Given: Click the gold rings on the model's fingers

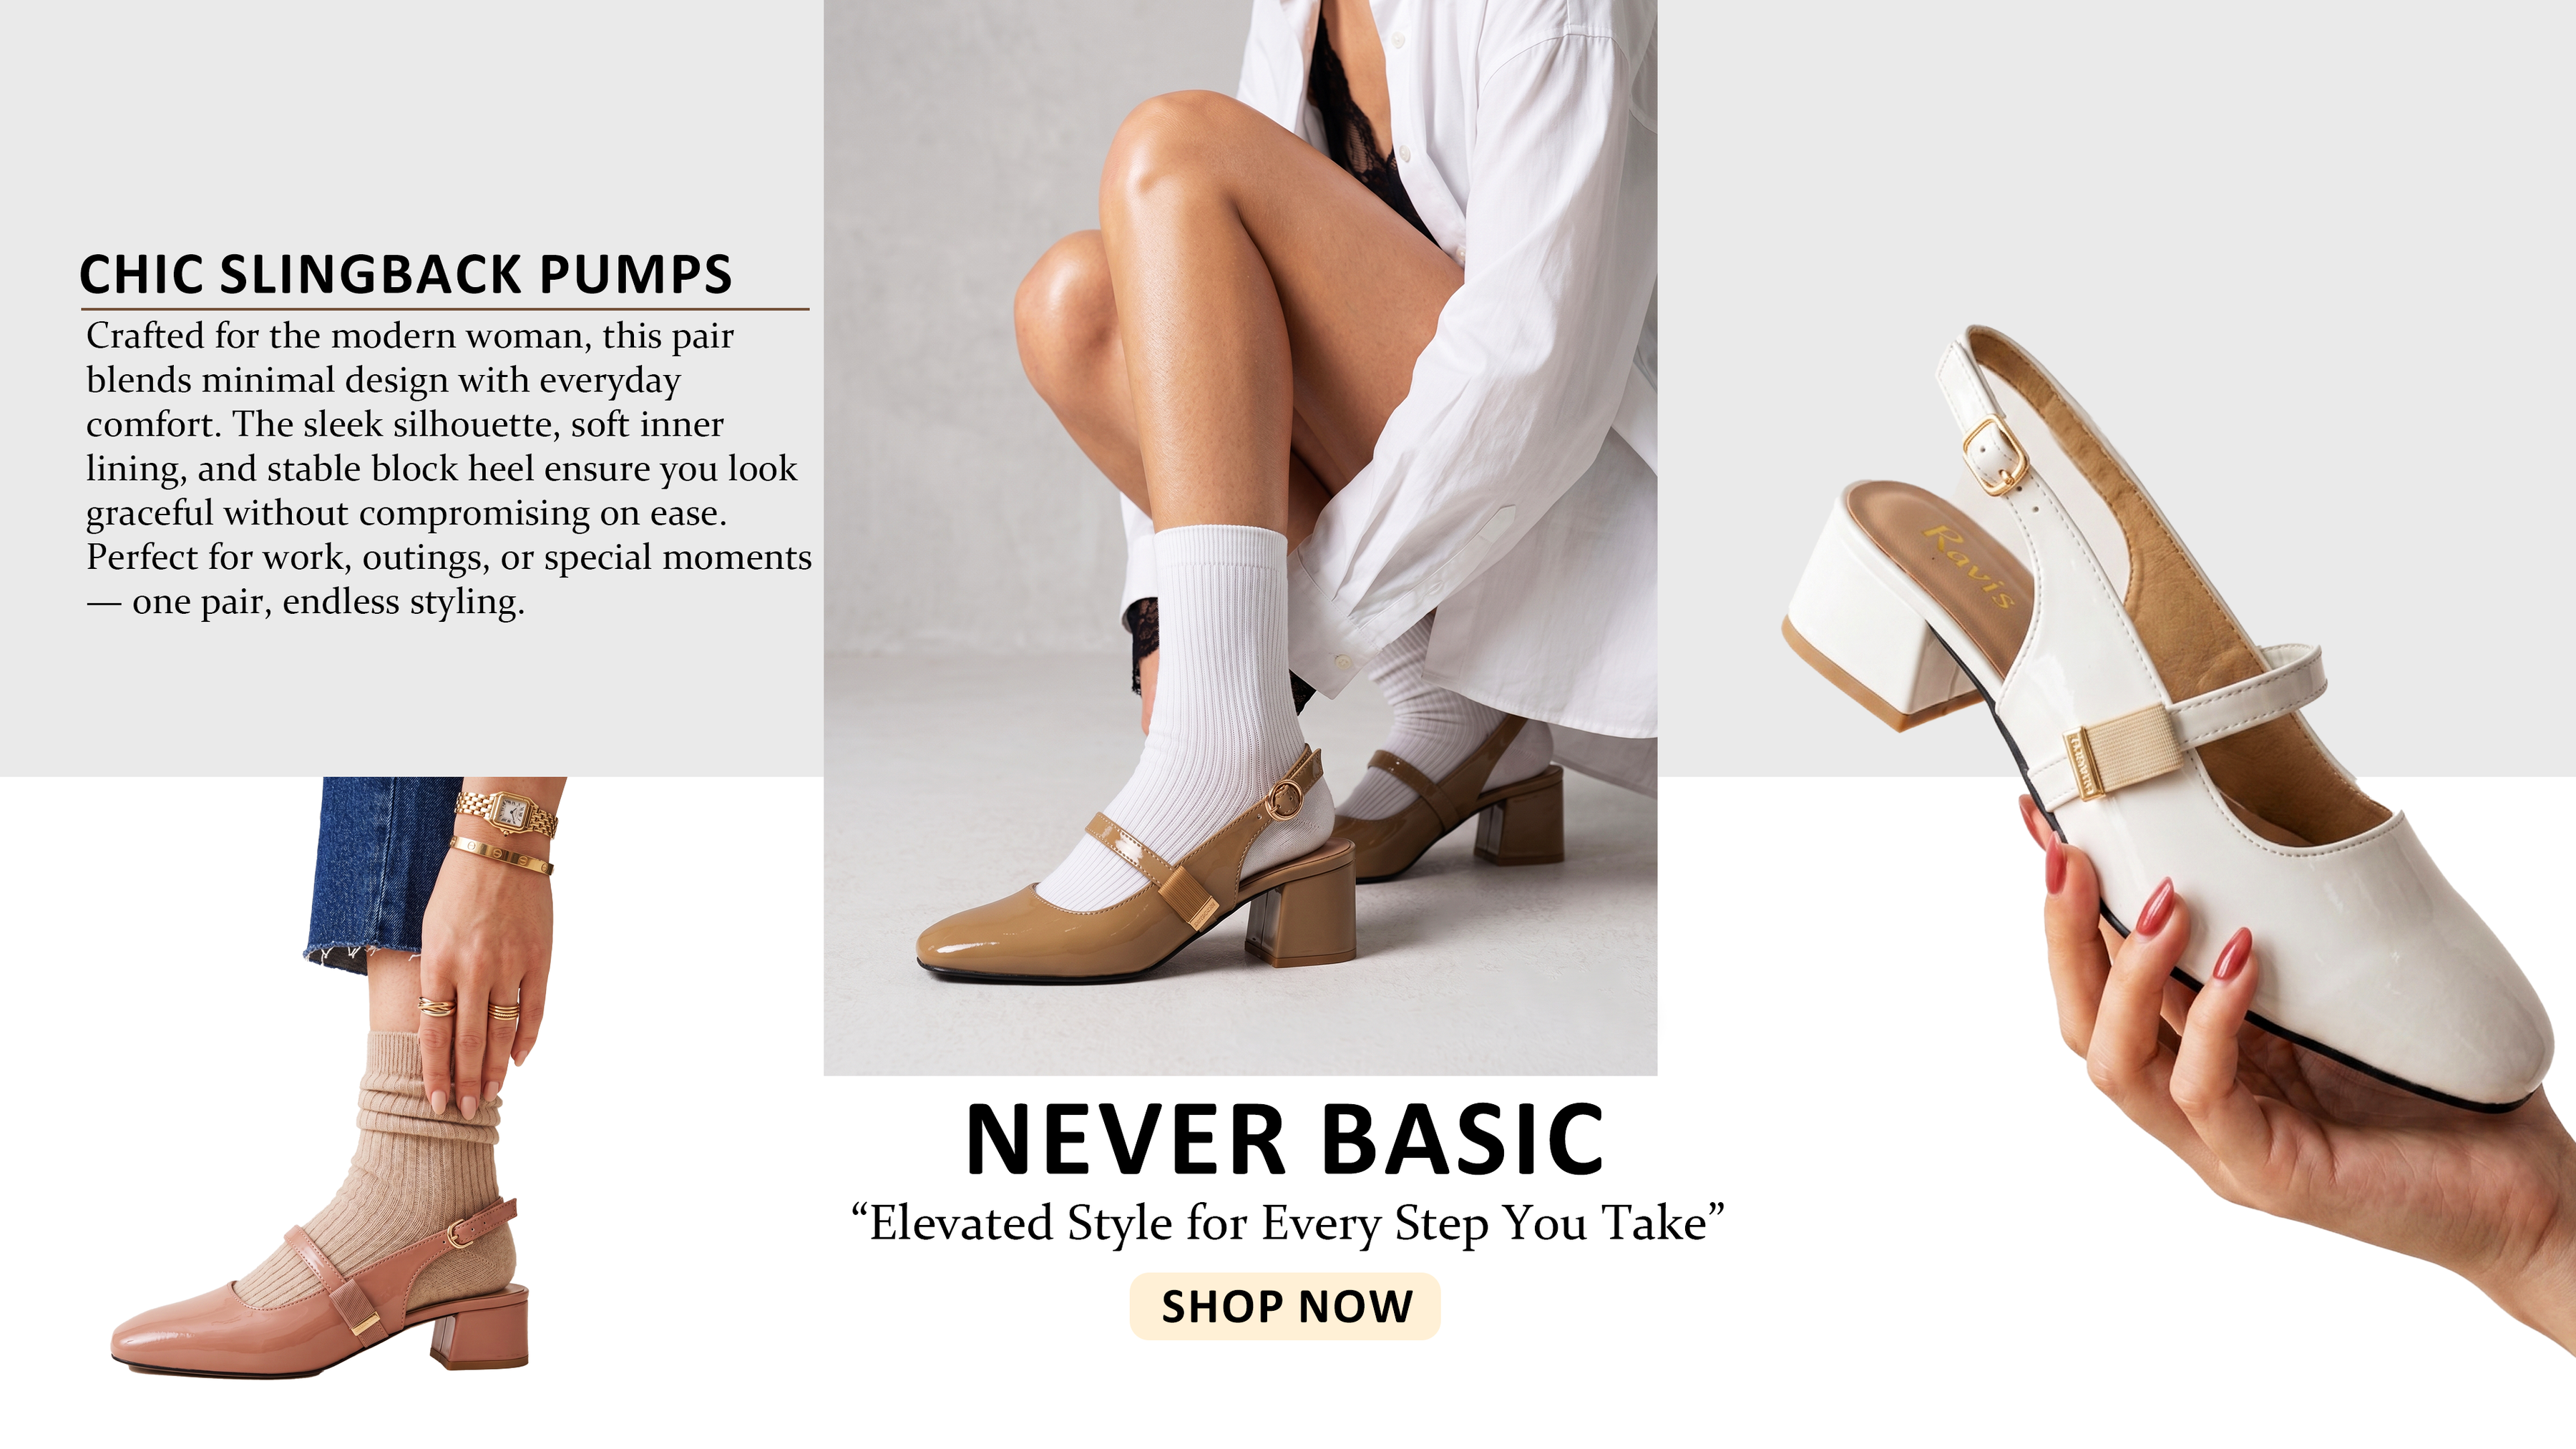Looking at the screenshot, I should pos(470,1008).
